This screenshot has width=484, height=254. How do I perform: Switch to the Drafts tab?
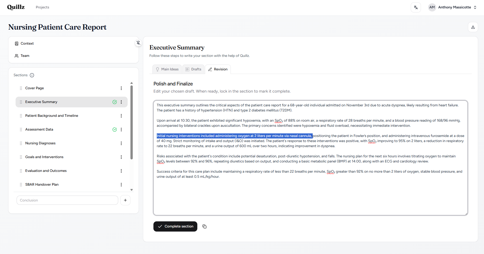pyautogui.click(x=193, y=69)
